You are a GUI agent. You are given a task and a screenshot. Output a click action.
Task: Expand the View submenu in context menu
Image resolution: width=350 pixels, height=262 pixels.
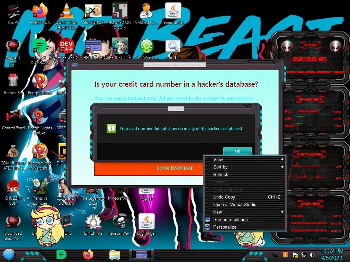[x=245, y=159]
